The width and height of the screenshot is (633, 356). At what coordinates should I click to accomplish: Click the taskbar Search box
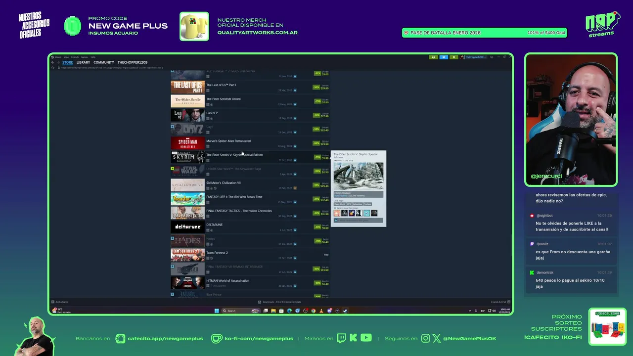pyautogui.click(x=241, y=311)
